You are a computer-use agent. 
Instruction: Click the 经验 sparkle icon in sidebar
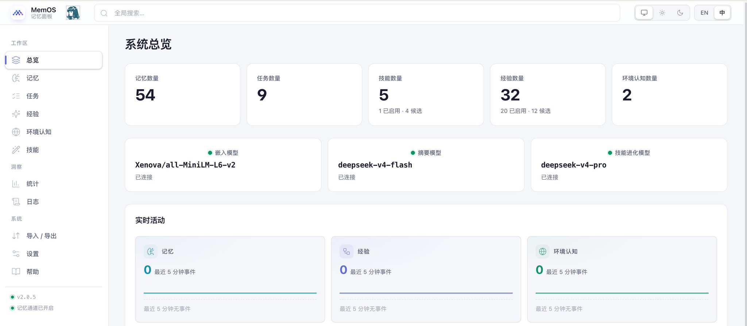coord(16,114)
